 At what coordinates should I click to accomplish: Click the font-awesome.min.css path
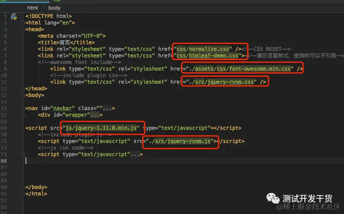(x=240, y=69)
